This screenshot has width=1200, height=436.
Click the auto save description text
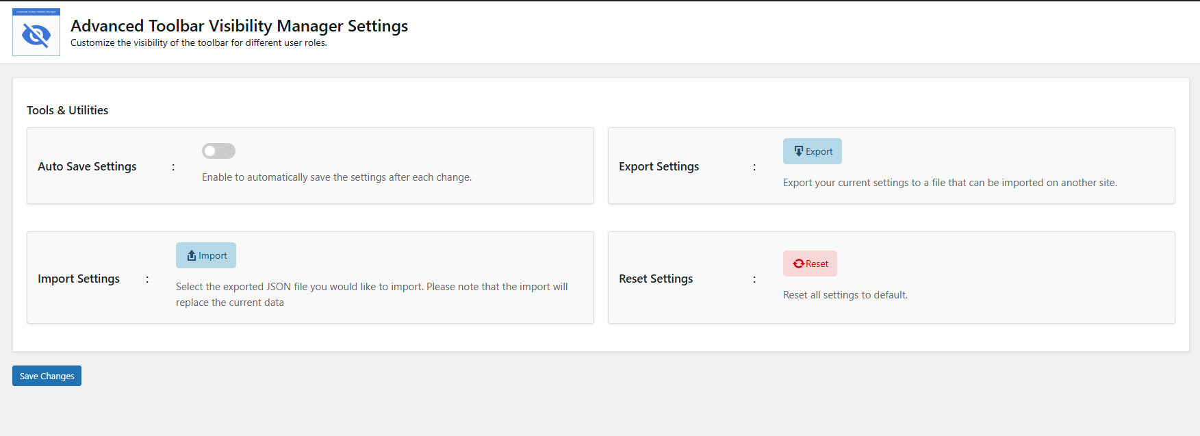336,177
